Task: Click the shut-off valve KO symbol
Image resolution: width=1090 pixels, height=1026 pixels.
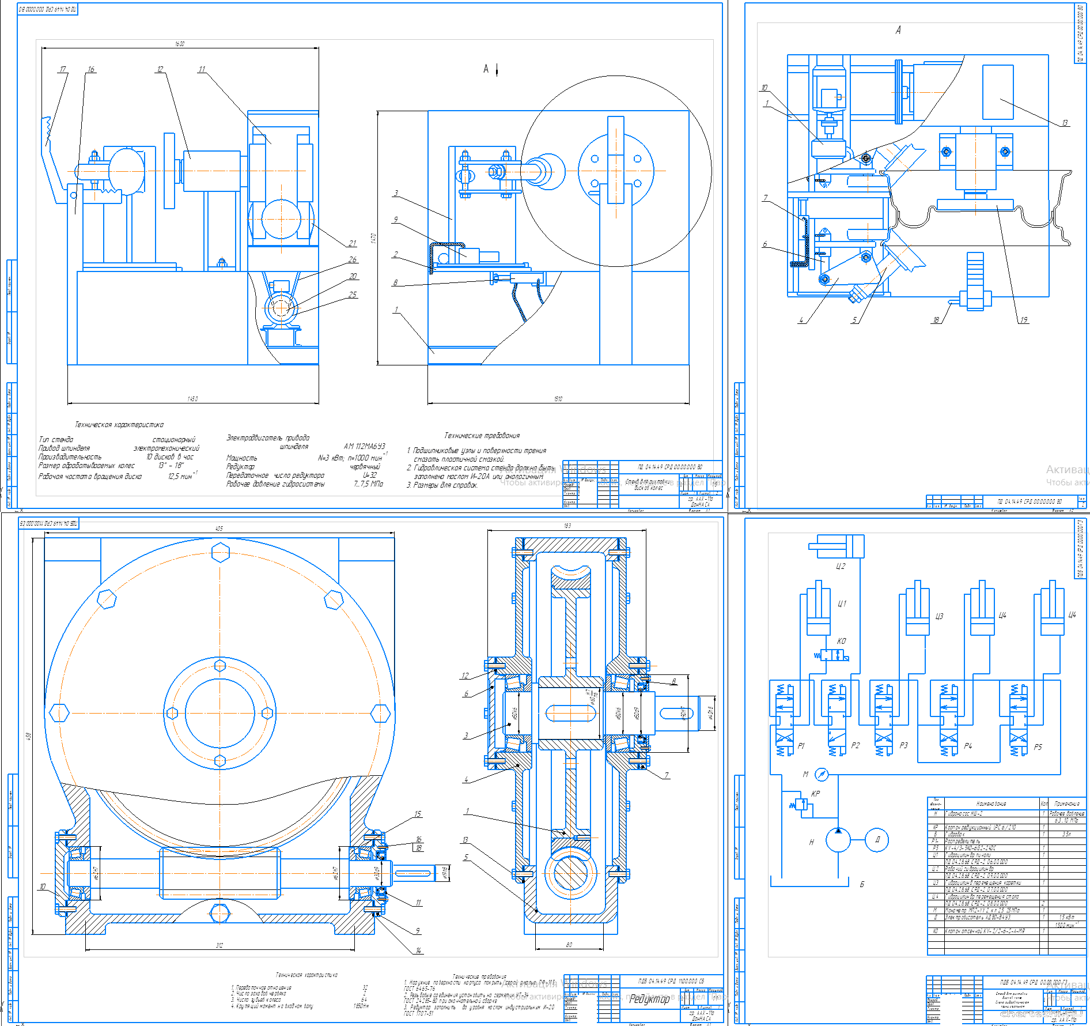Action: pos(832,655)
